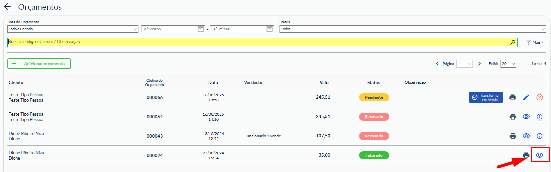View budget 000024 with eye icon
Screen dimensions: 551x172
click(540, 155)
